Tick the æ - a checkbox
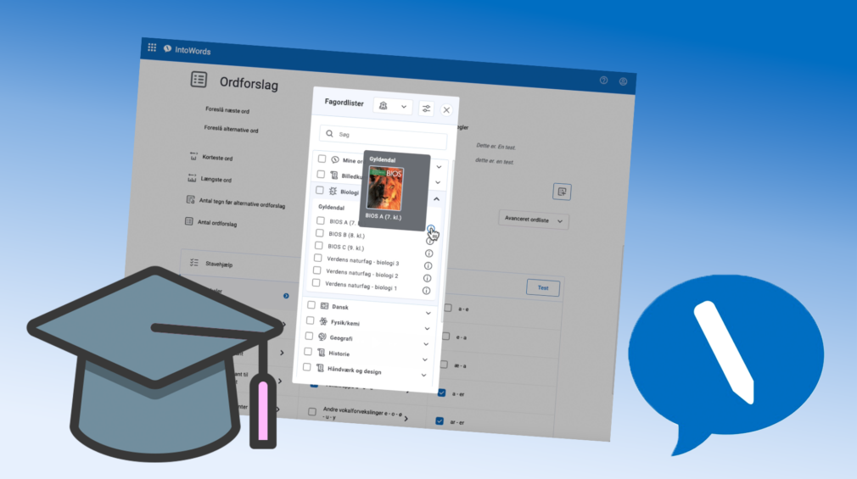This screenshot has height=479, width=857. pos(444,365)
